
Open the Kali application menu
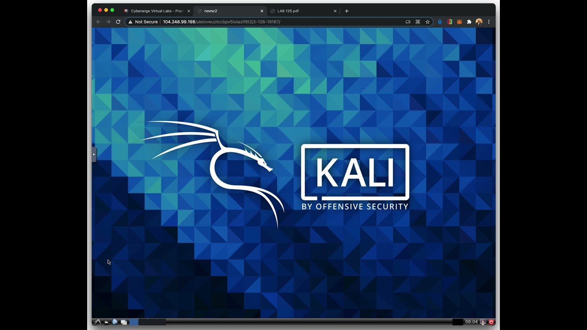97,322
